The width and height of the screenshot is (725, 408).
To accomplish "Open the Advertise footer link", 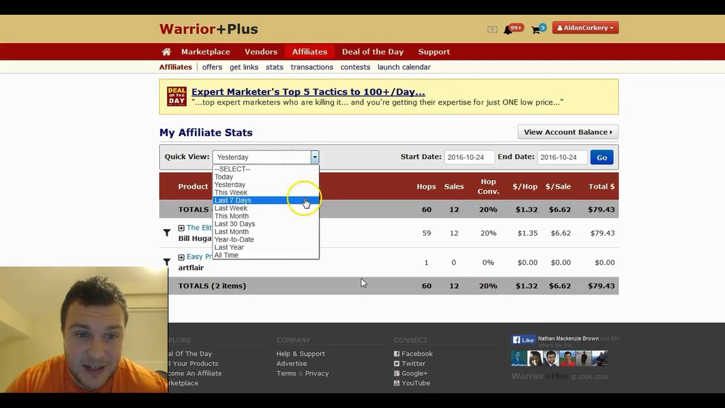I will pyautogui.click(x=292, y=364).
